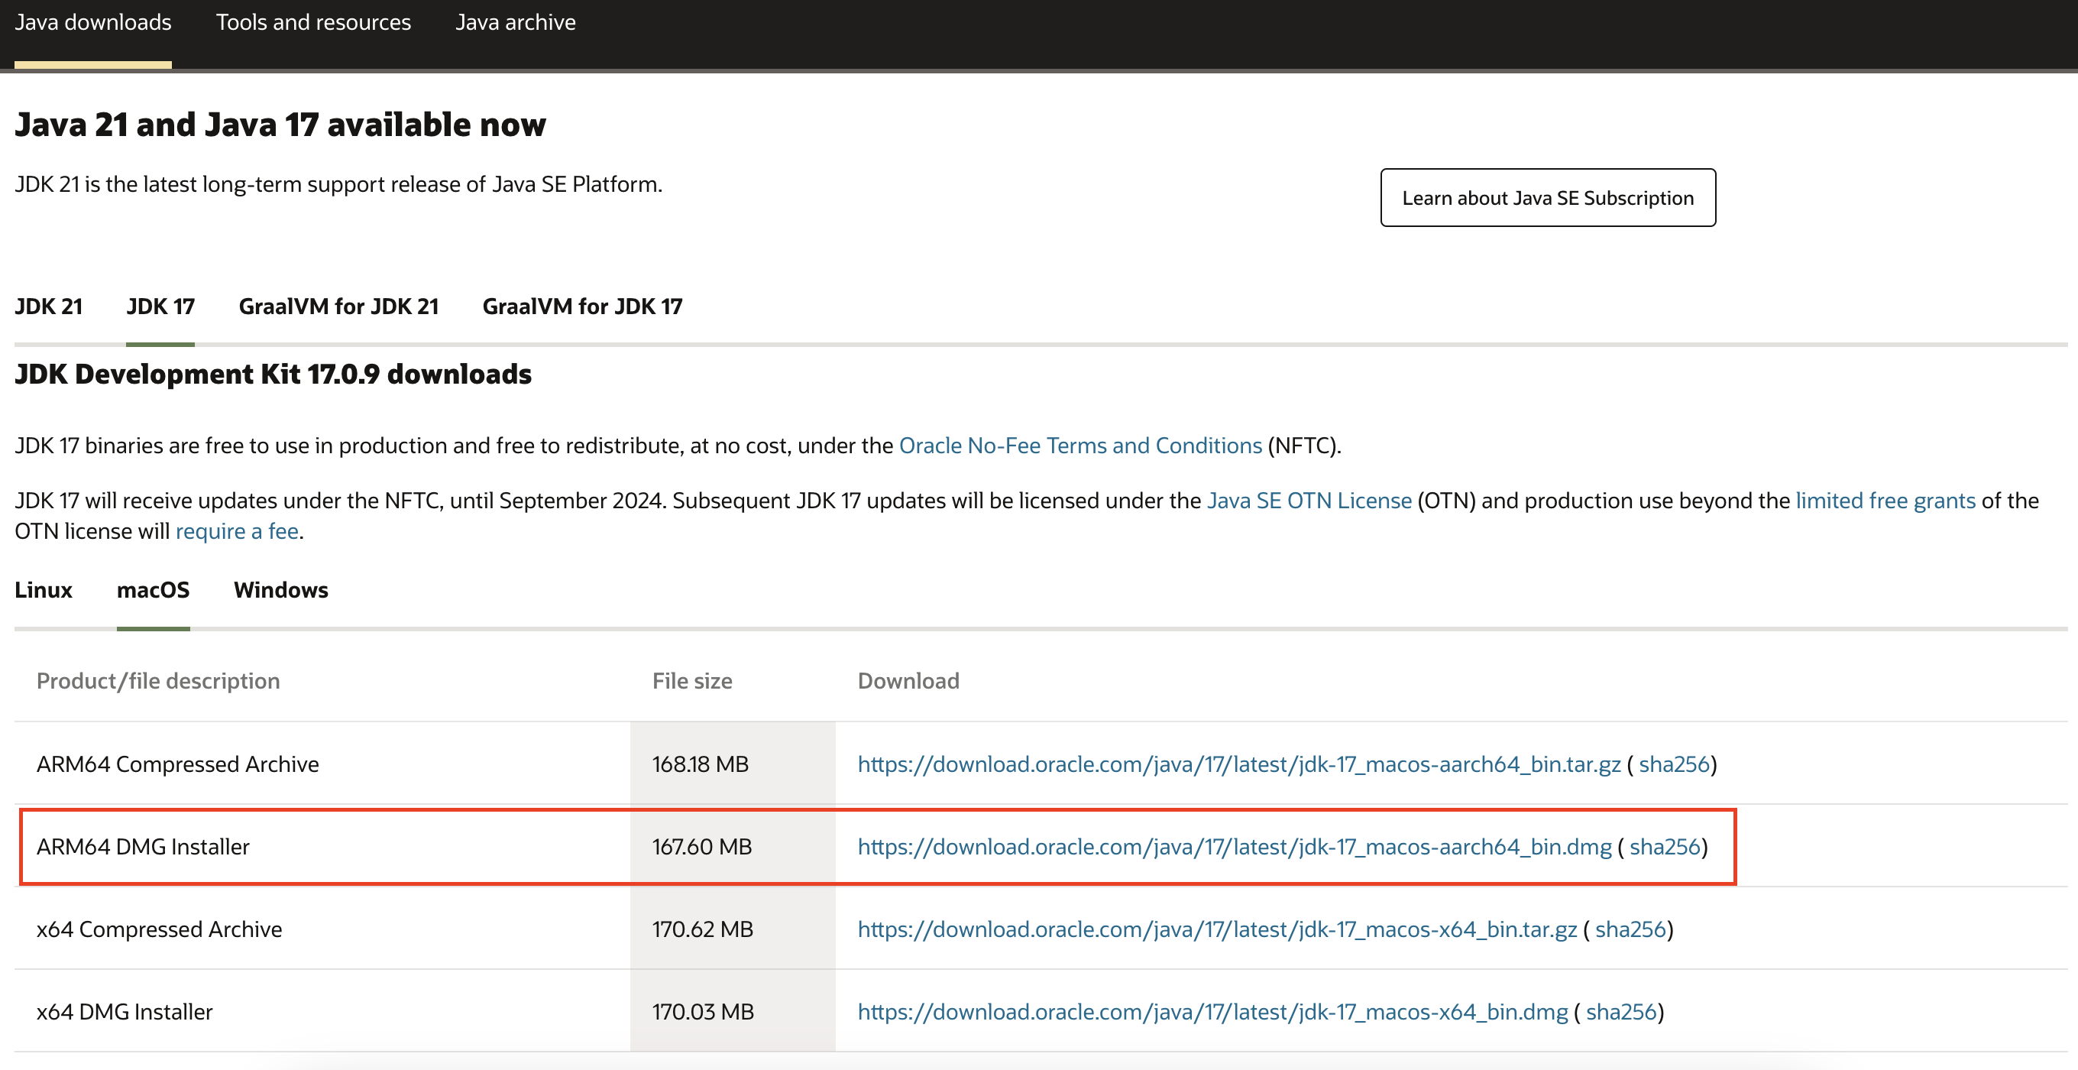
Task: Download the ARM64 DMG installer file
Action: (x=1235, y=847)
